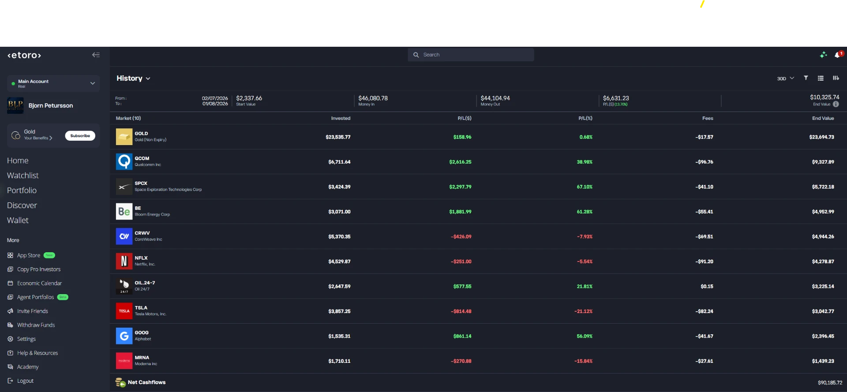
Task: Click Bloom Energy fee '-$55.41'
Action: pos(705,212)
